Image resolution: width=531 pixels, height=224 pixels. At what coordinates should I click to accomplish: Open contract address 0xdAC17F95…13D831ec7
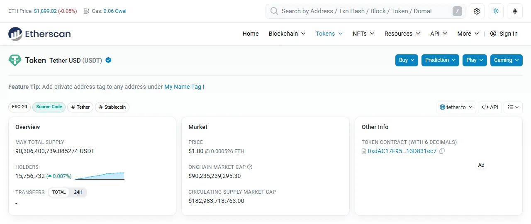click(402, 151)
